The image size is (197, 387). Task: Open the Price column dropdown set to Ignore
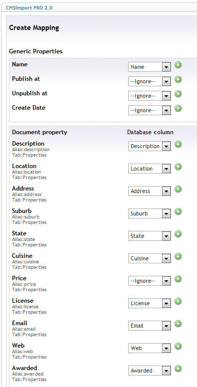[149, 281]
